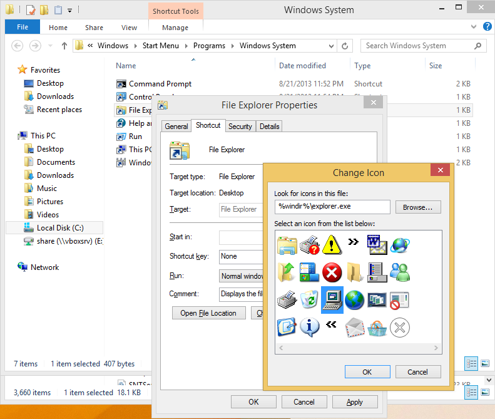Select the double right chevron icon

(x=354, y=242)
